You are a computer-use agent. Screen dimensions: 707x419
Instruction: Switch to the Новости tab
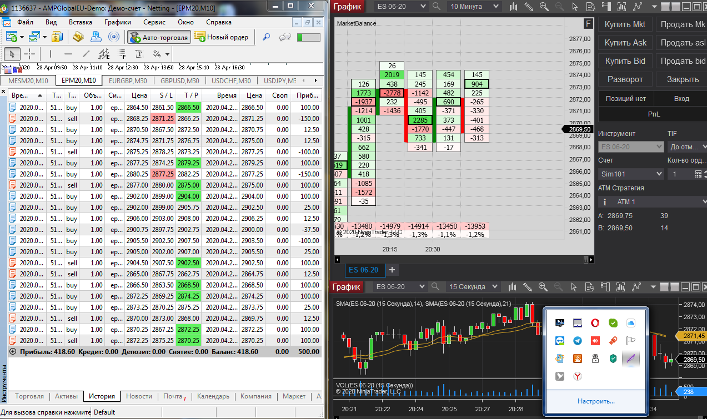tap(139, 396)
